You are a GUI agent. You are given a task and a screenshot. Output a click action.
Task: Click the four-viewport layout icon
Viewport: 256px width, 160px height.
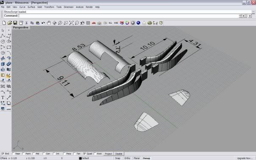(x=88, y=23)
